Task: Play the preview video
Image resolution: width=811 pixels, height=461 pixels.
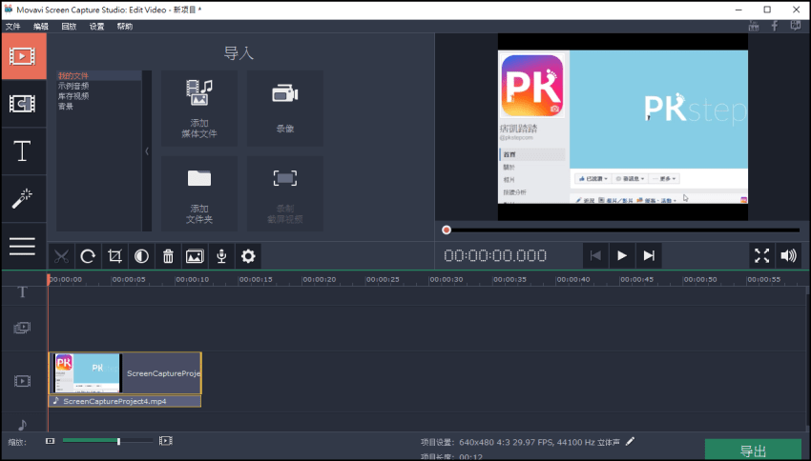Action: pos(622,255)
